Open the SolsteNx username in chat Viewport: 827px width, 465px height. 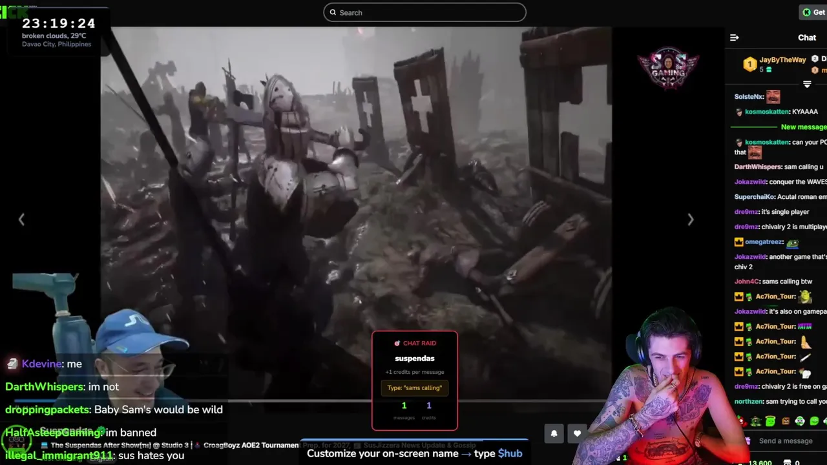[x=748, y=97]
